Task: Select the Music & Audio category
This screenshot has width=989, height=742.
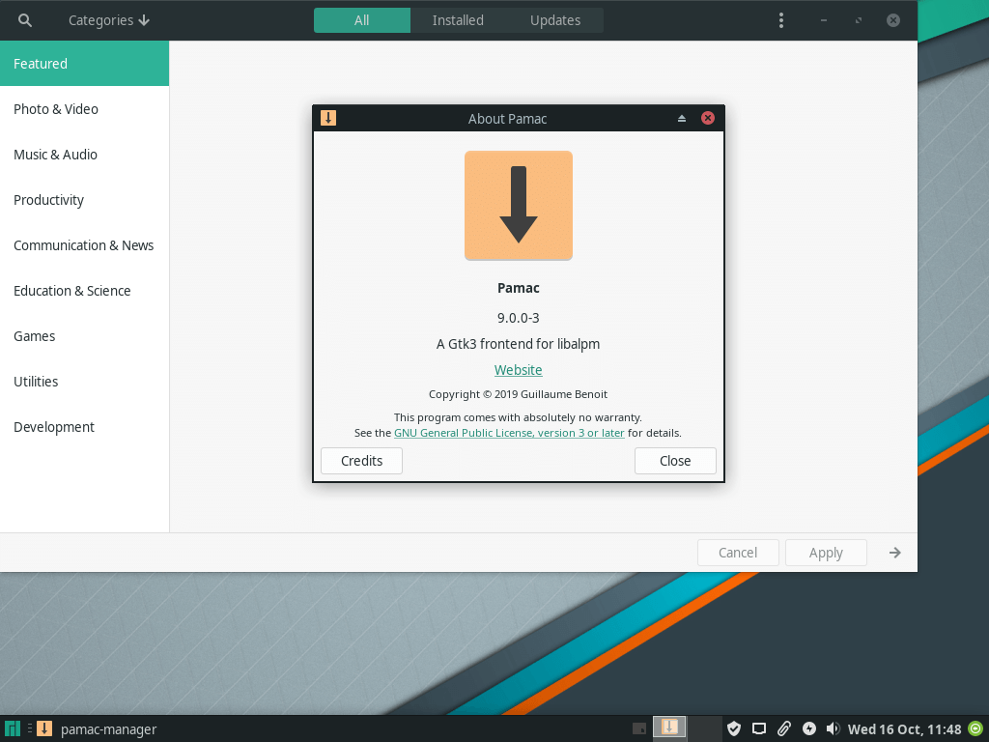Action: click(85, 155)
